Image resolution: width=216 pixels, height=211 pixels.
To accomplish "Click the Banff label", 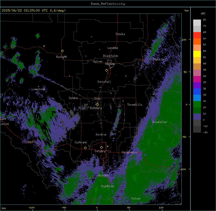I will click(31, 142).
